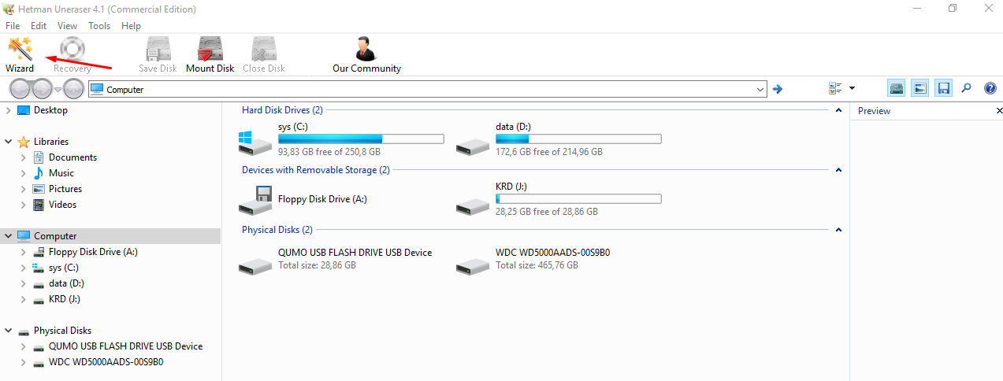Click the Desktop icon in the tree

pos(24,110)
